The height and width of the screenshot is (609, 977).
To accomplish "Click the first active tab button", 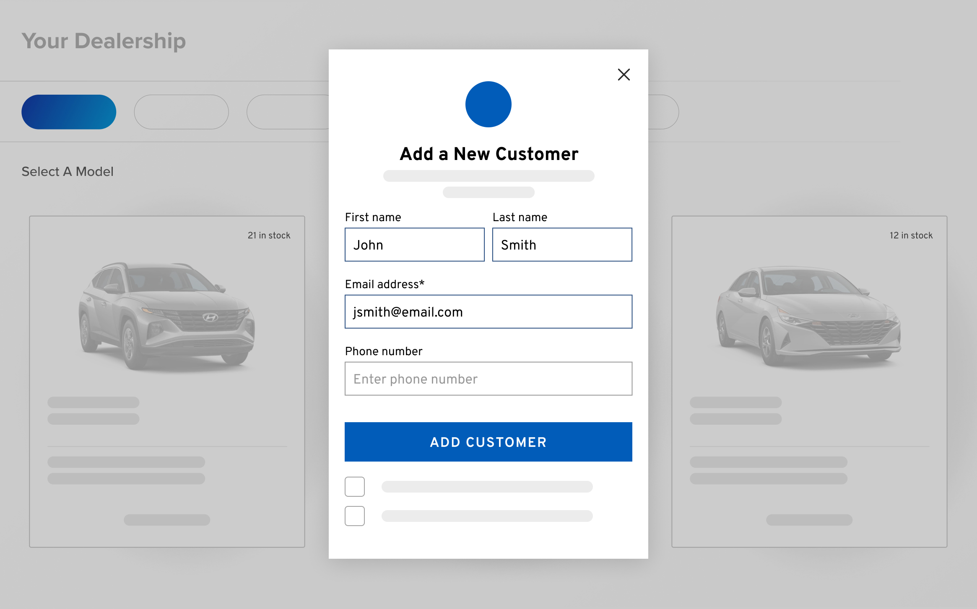I will coord(69,111).
